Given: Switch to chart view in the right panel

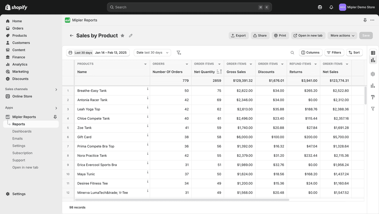Looking at the screenshot, I should [373, 60].
